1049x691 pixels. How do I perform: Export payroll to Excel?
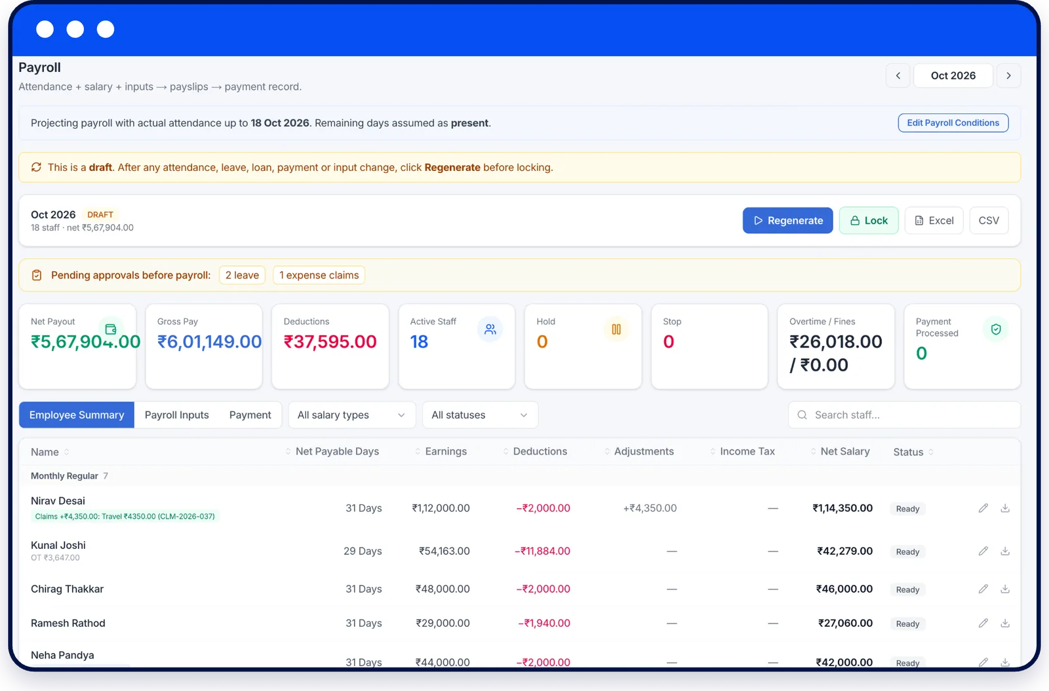[x=934, y=221]
